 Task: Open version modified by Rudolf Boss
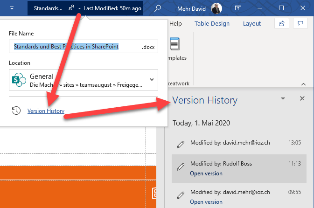coord(206,173)
